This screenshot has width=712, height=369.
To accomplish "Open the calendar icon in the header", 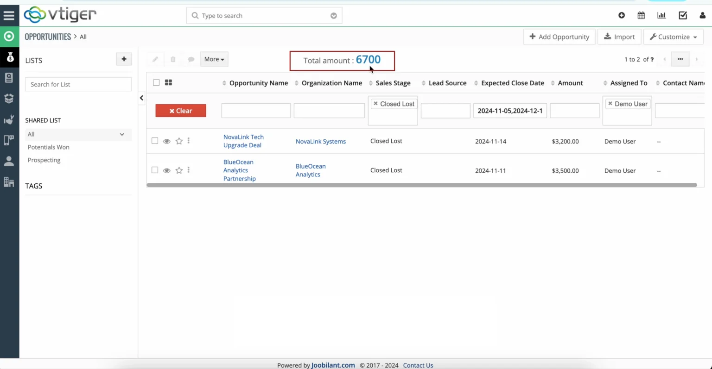I will tap(641, 15).
